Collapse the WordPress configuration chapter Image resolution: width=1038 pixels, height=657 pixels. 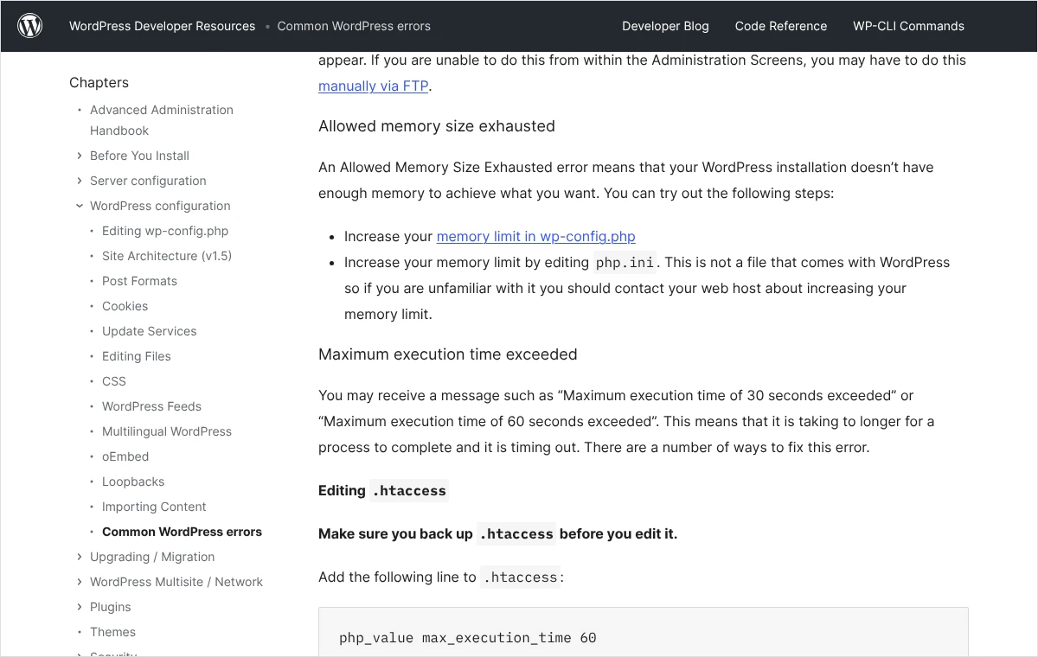(80, 206)
